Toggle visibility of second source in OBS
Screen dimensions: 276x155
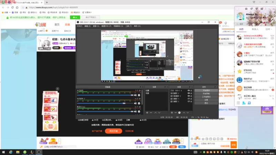coord(189,93)
